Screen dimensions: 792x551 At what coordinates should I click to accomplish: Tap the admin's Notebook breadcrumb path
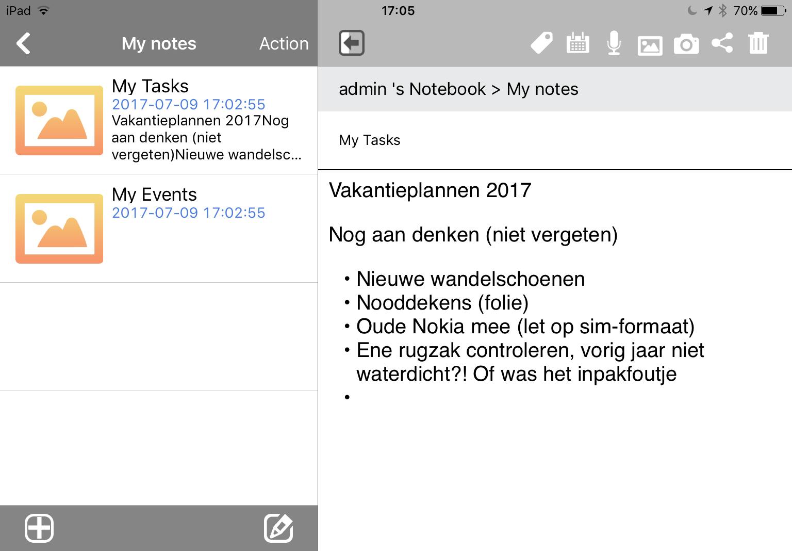pyautogui.click(x=458, y=89)
